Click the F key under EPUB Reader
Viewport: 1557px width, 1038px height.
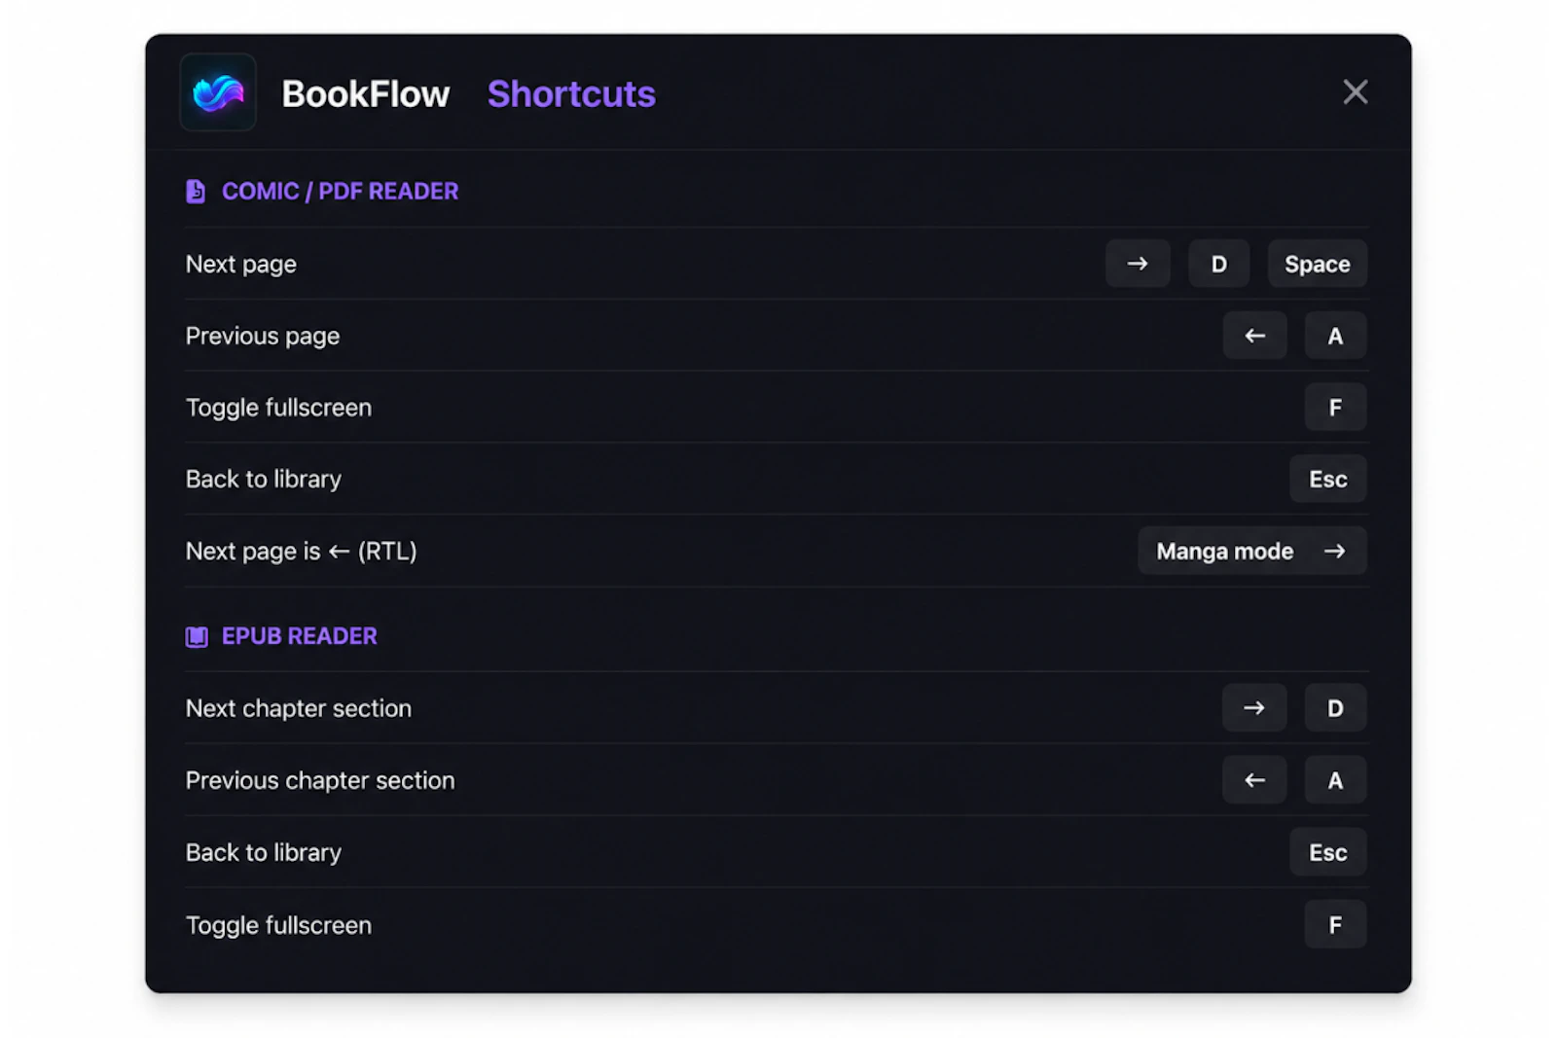1335,924
